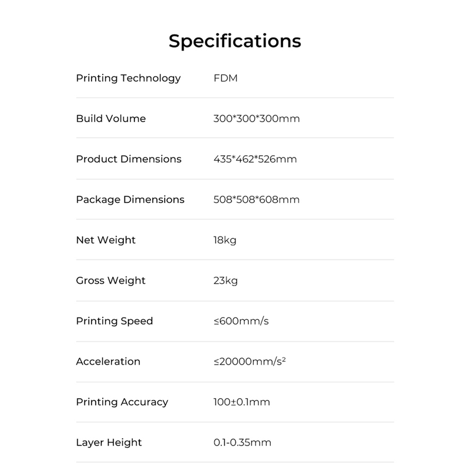Select the Gross Weight label

pyautogui.click(x=110, y=281)
